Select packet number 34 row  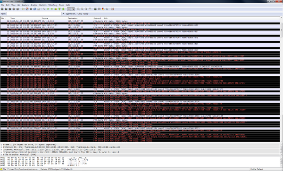pos(140,58)
